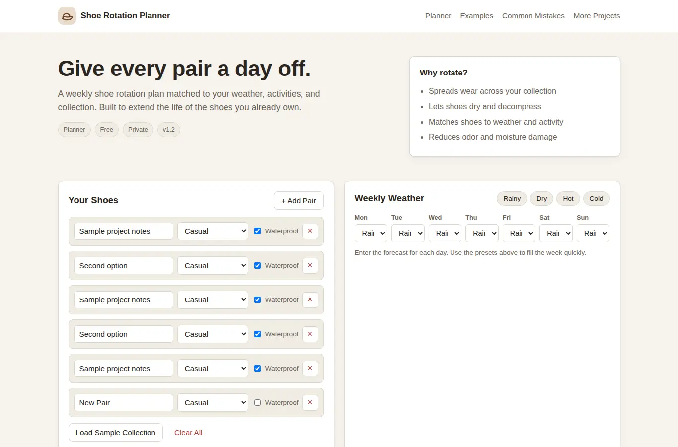The width and height of the screenshot is (678, 447).
Task: Open the type dropdown in New Pair row
Action: [x=213, y=402]
